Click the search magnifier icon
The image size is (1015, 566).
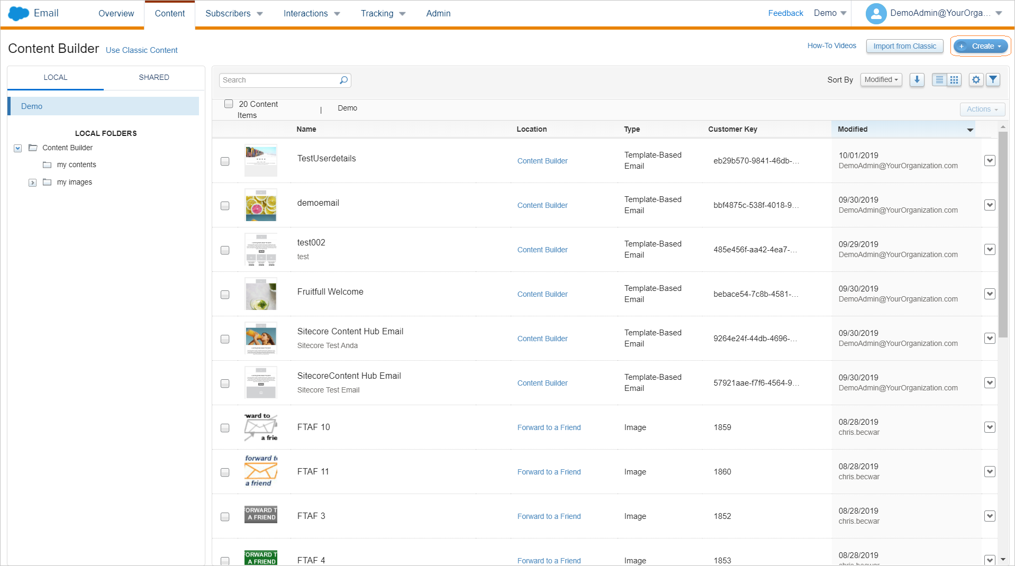click(343, 80)
